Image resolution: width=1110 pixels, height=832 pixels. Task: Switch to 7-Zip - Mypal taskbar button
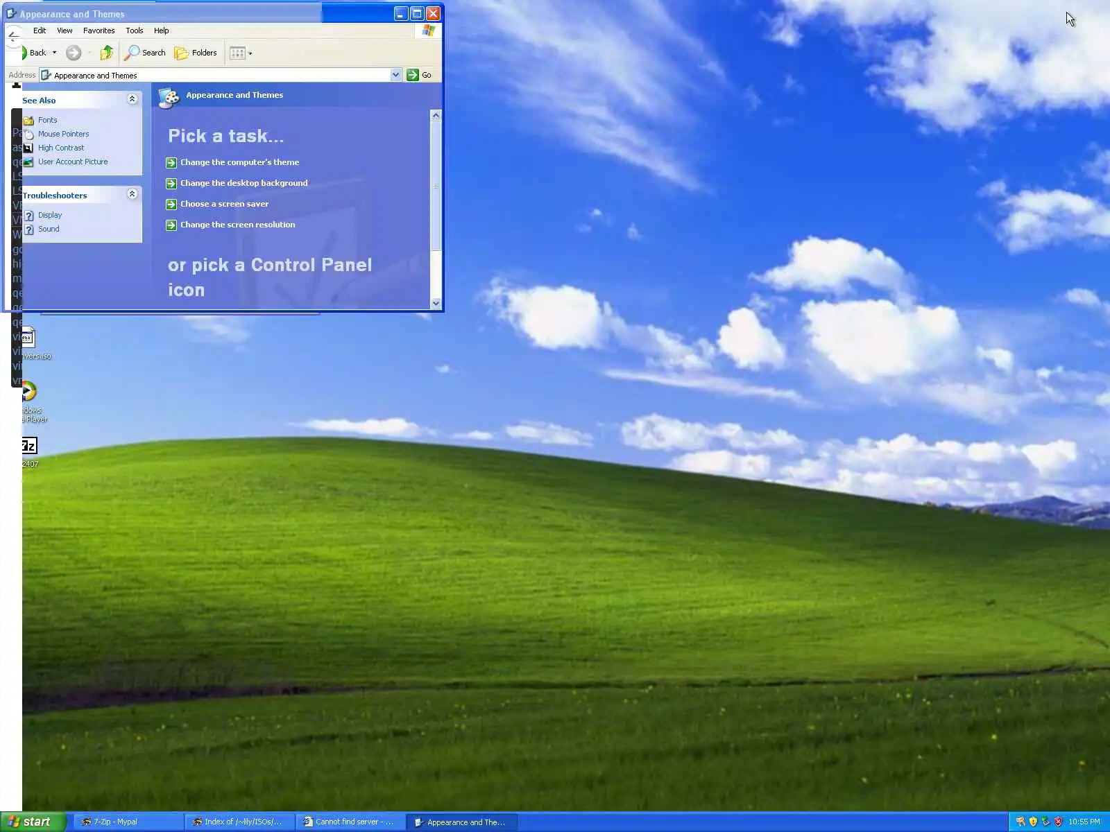pyautogui.click(x=128, y=822)
